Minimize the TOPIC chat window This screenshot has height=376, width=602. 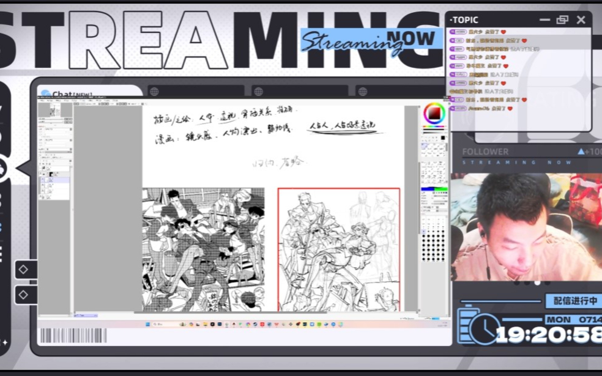pyautogui.click(x=544, y=20)
